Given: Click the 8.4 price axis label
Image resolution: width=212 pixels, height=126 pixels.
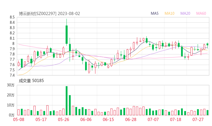Looking at the screenshot, I should [x=12, y=22].
